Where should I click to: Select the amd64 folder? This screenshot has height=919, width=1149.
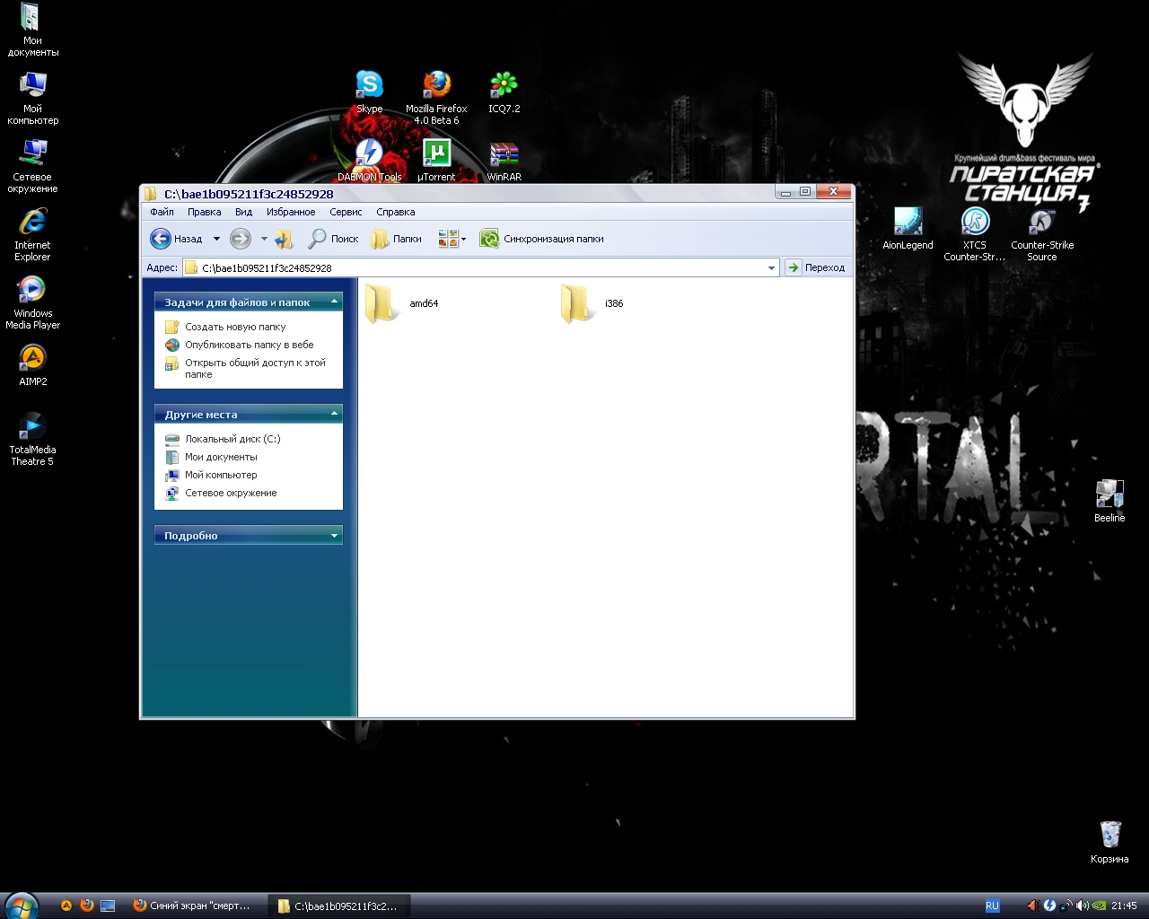[402, 303]
